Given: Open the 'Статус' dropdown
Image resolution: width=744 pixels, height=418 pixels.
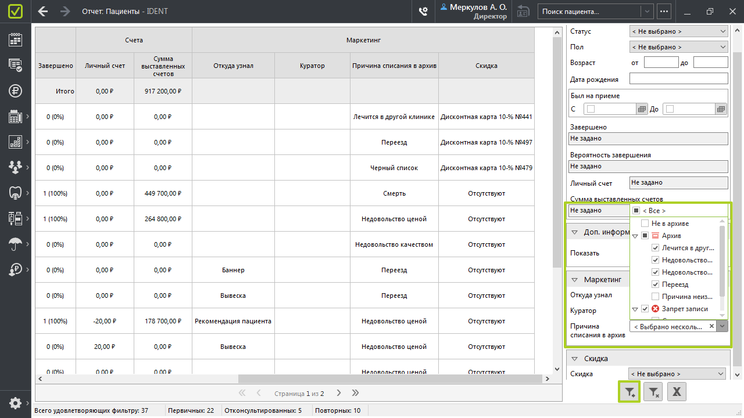Looking at the screenshot, I should point(679,31).
